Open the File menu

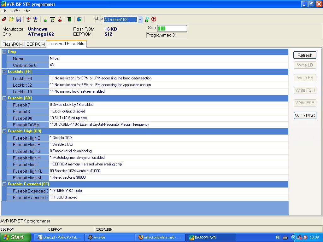tap(4, 11)
